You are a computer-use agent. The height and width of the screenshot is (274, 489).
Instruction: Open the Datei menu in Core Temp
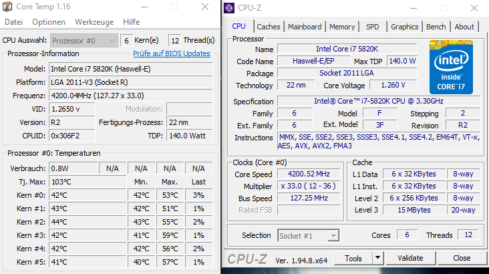point(14,22)
